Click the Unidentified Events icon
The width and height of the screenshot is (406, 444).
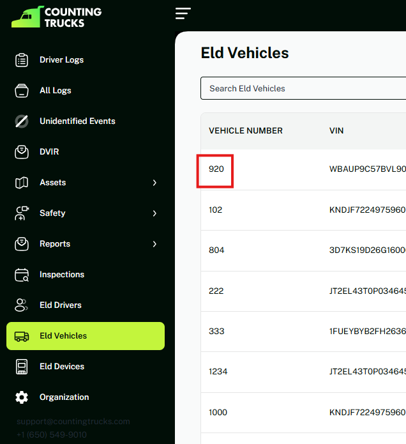click(22, 121)
